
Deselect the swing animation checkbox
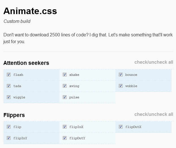(65, 86)
